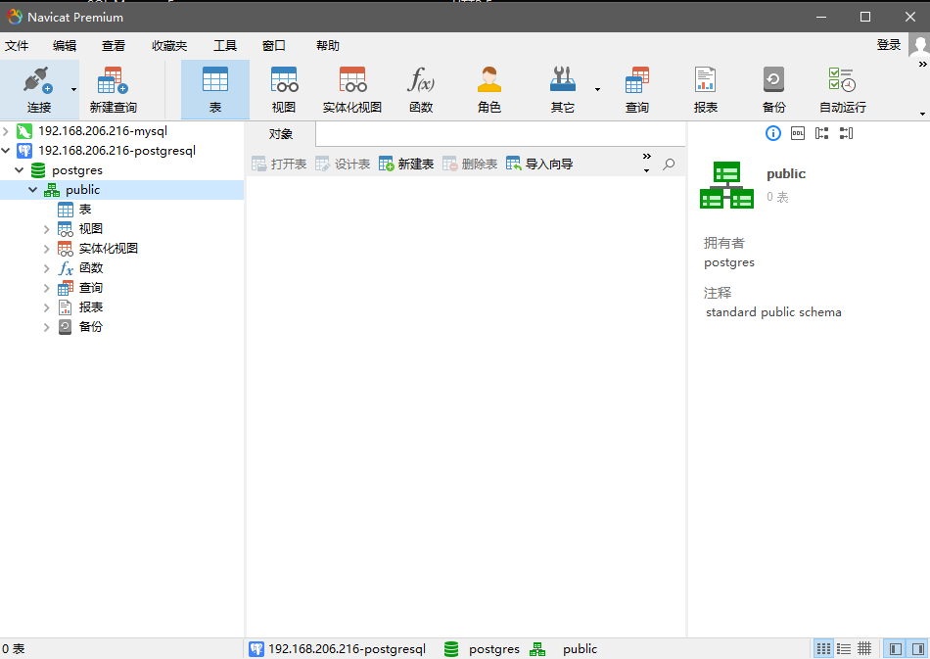Collapse the 192.168.206.216-postgresql connection
Image resolution: width=930 pixels, height=659 pixels.
tap(6, 151)
